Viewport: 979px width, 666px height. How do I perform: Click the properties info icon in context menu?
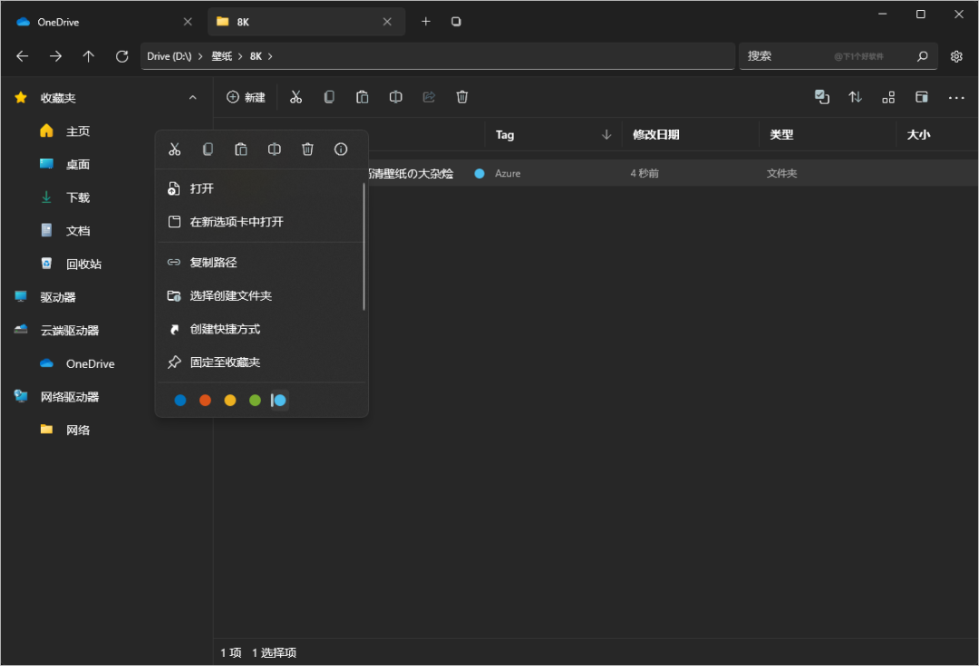(341, 150)
